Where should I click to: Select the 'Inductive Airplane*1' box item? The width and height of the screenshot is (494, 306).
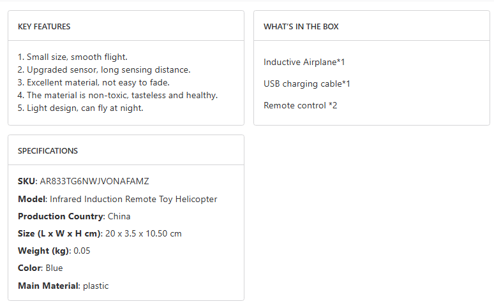(304, 62)
